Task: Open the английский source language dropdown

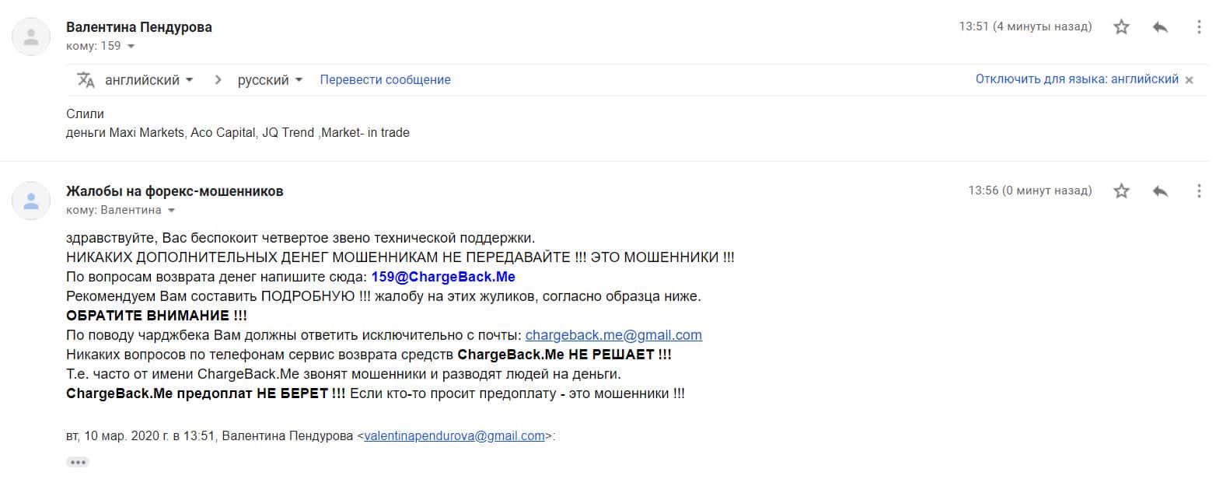Action: click(x=149, y=80)
